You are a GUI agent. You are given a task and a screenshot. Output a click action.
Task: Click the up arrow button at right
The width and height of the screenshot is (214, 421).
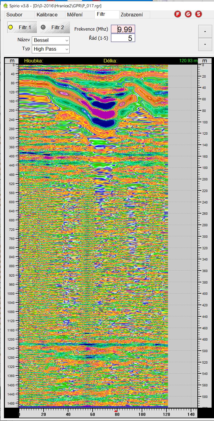point(205,32)
